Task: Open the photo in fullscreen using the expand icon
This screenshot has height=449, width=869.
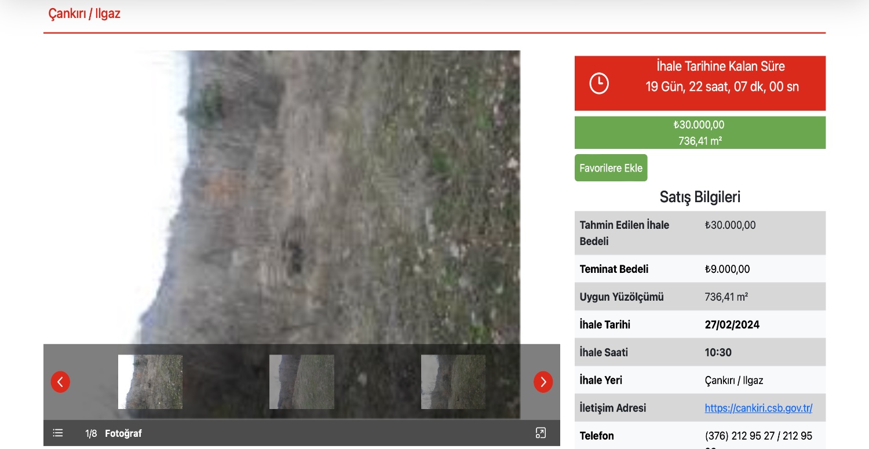Action: coord(541,433)
